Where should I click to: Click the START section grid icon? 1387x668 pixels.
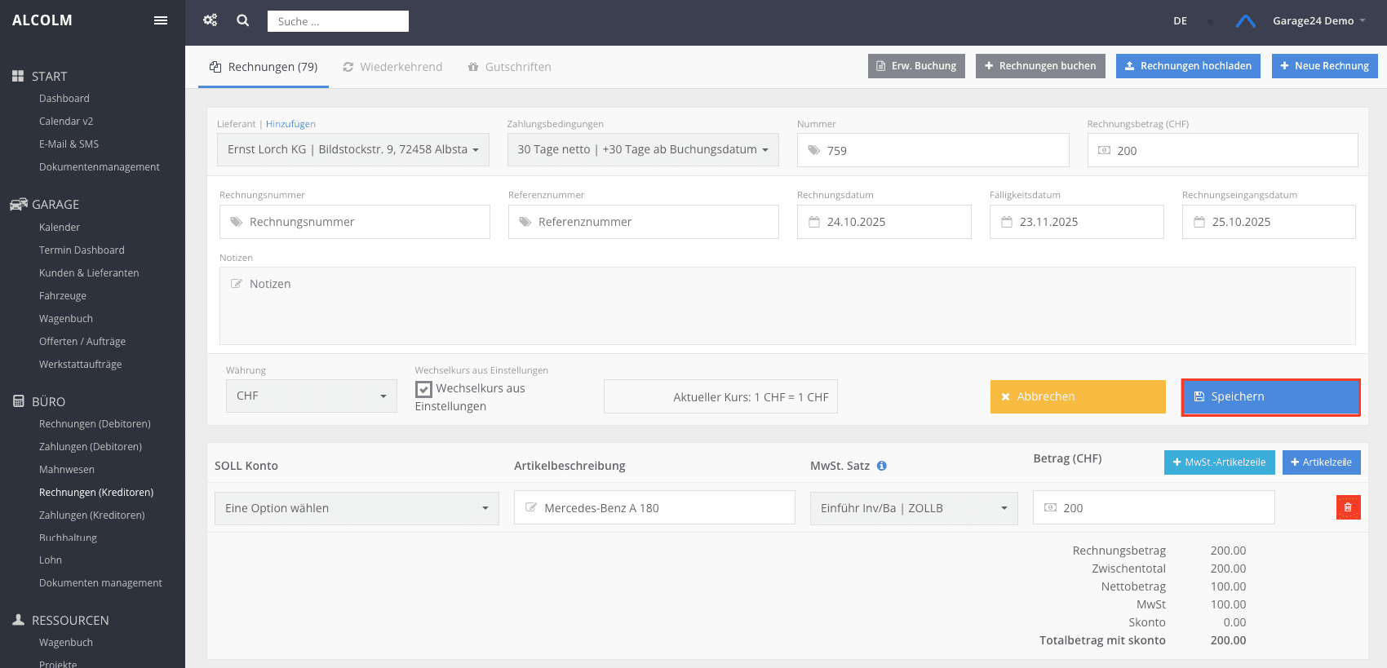click(x=18, y=76)
